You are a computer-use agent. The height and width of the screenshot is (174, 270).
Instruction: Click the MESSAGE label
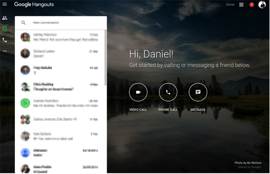(198, 110)
